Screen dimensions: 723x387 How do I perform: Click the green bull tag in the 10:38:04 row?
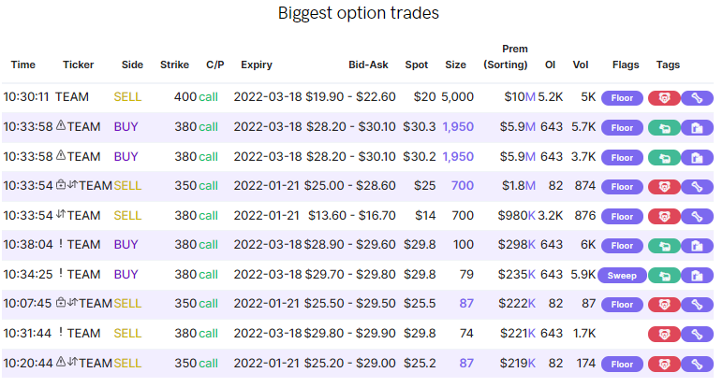click(663, 245)
